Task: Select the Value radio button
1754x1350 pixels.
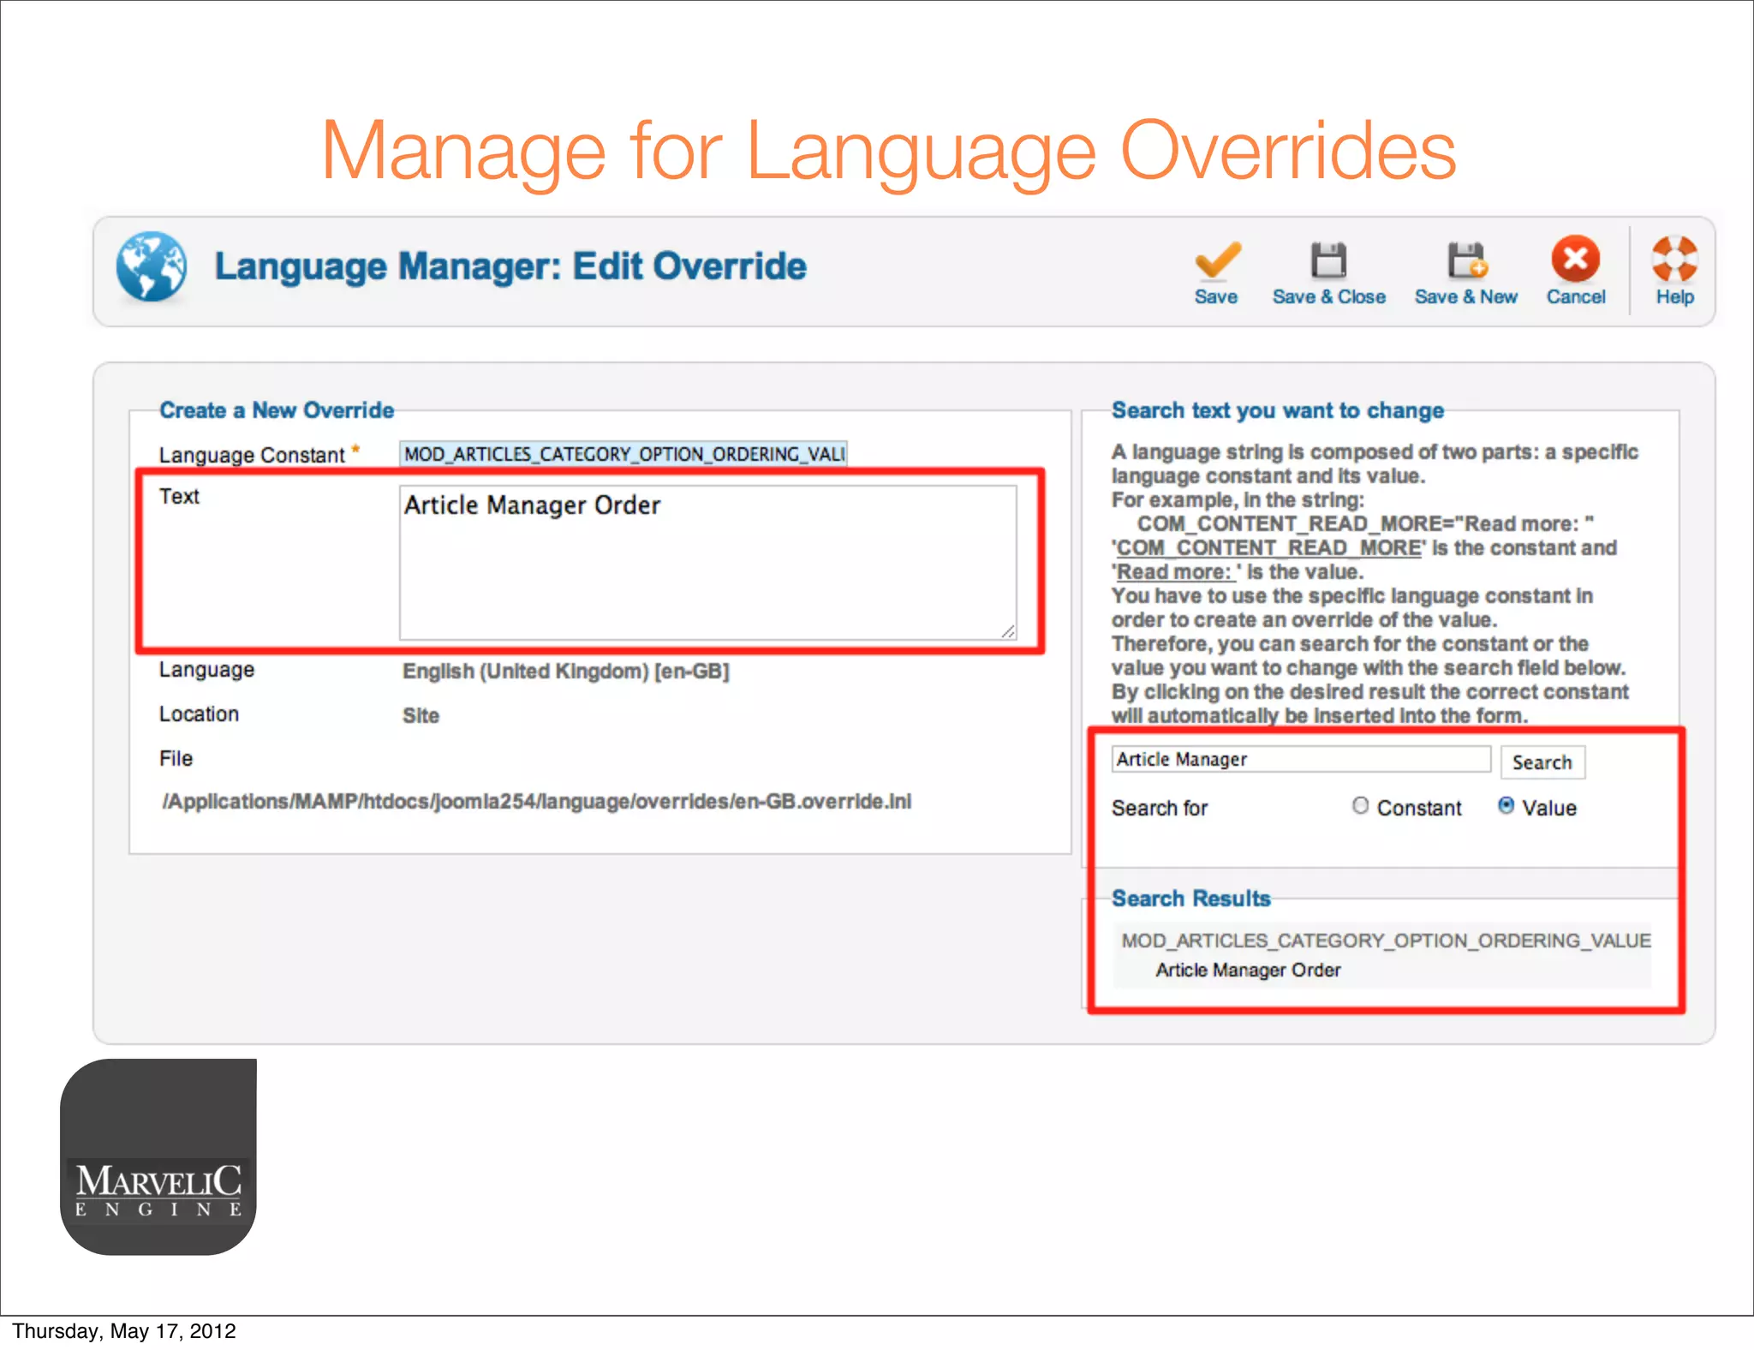Action: (x=1506, y=806)
